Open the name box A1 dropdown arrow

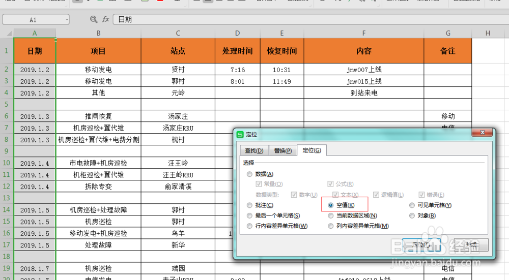click(x=67, y=20)
